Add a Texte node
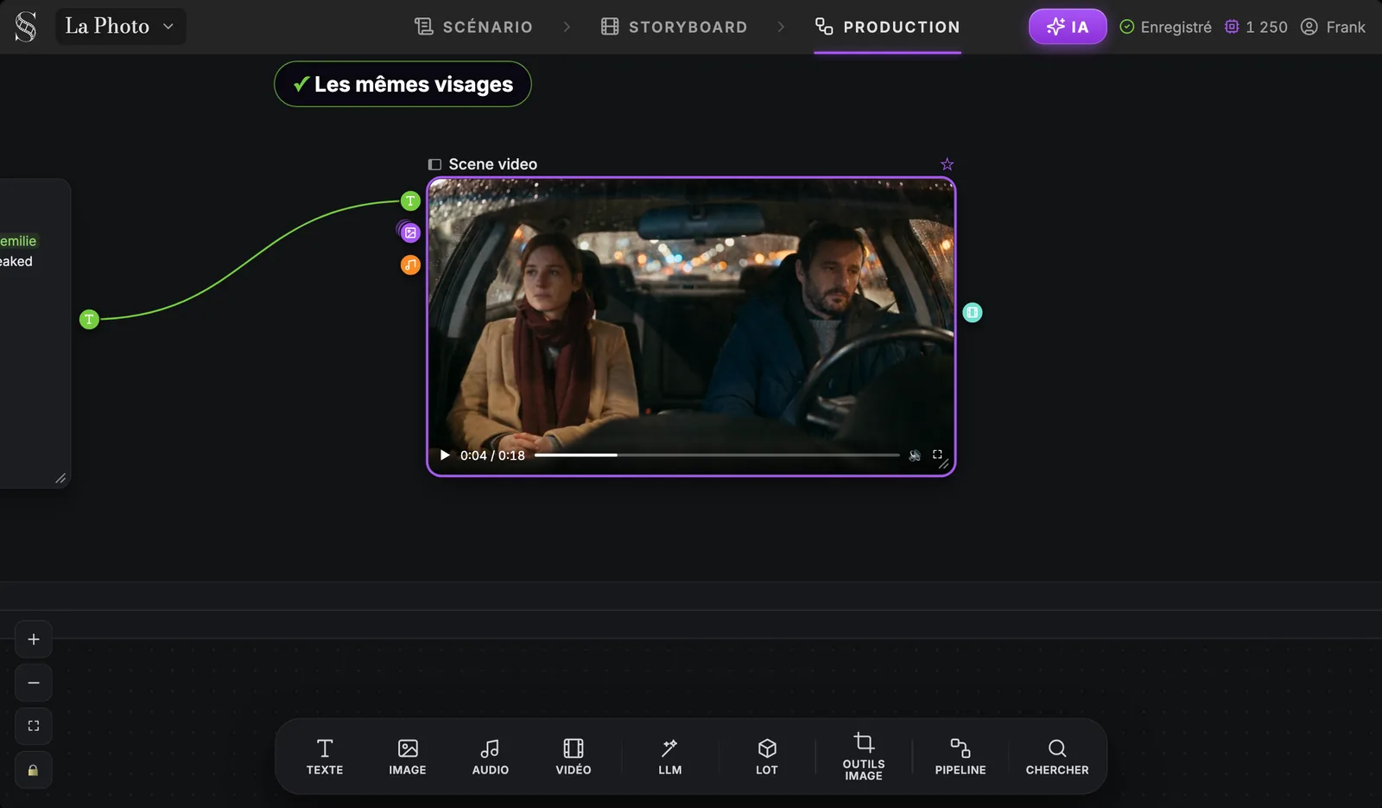 pyautogui.click(x=325, y=756)
